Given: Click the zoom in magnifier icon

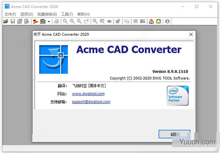Looking at the screenshot, I should [x=72, y=21].
